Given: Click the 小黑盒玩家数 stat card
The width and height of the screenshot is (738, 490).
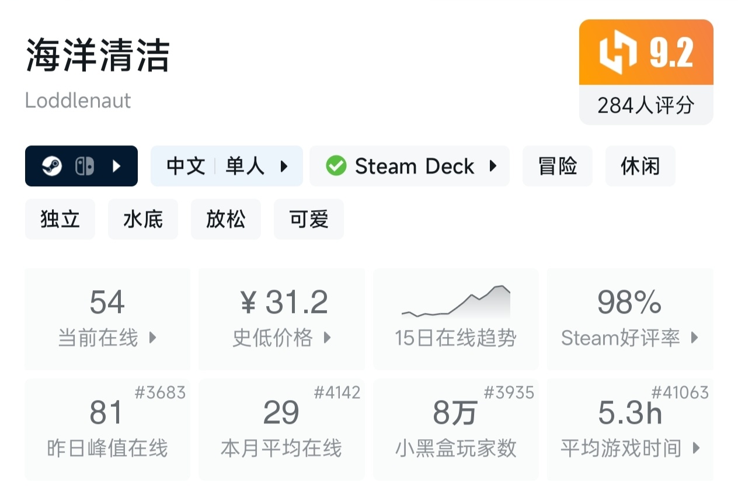Looking at the screenshot, I should (x=456, y=429).
